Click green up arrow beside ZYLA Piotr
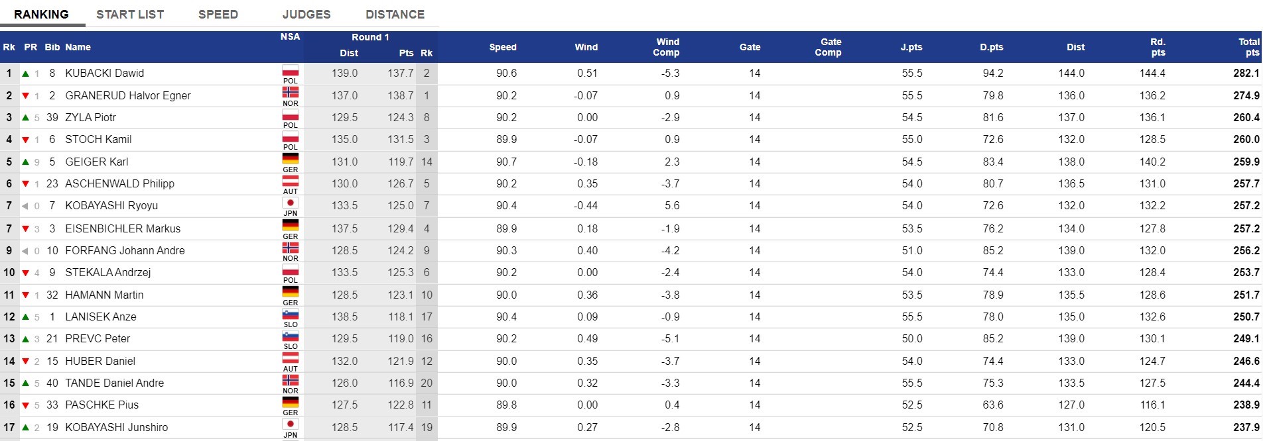This screenshot has width=1267, height=441. (26, 118)
